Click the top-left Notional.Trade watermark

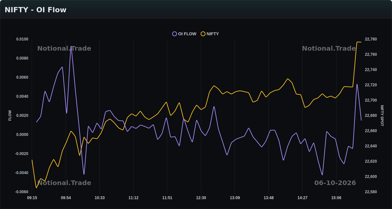(64, 48)
